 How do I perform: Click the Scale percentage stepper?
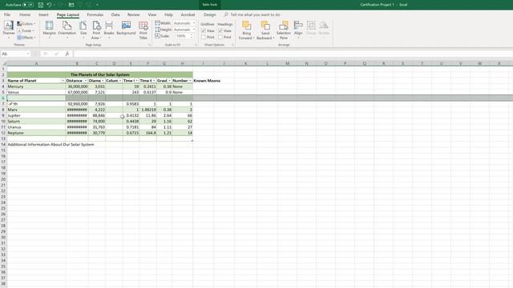pyautogui.click(x=192, y=36)
